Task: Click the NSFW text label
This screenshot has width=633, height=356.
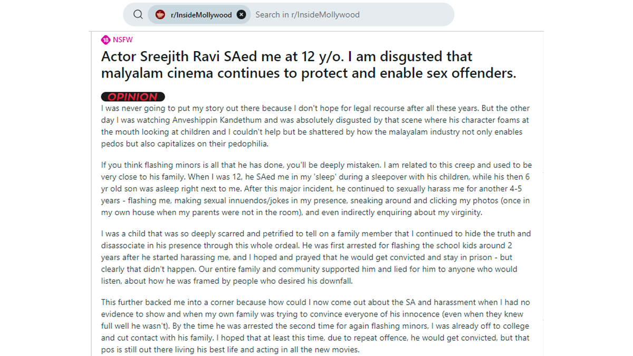Action: [123, 40]
